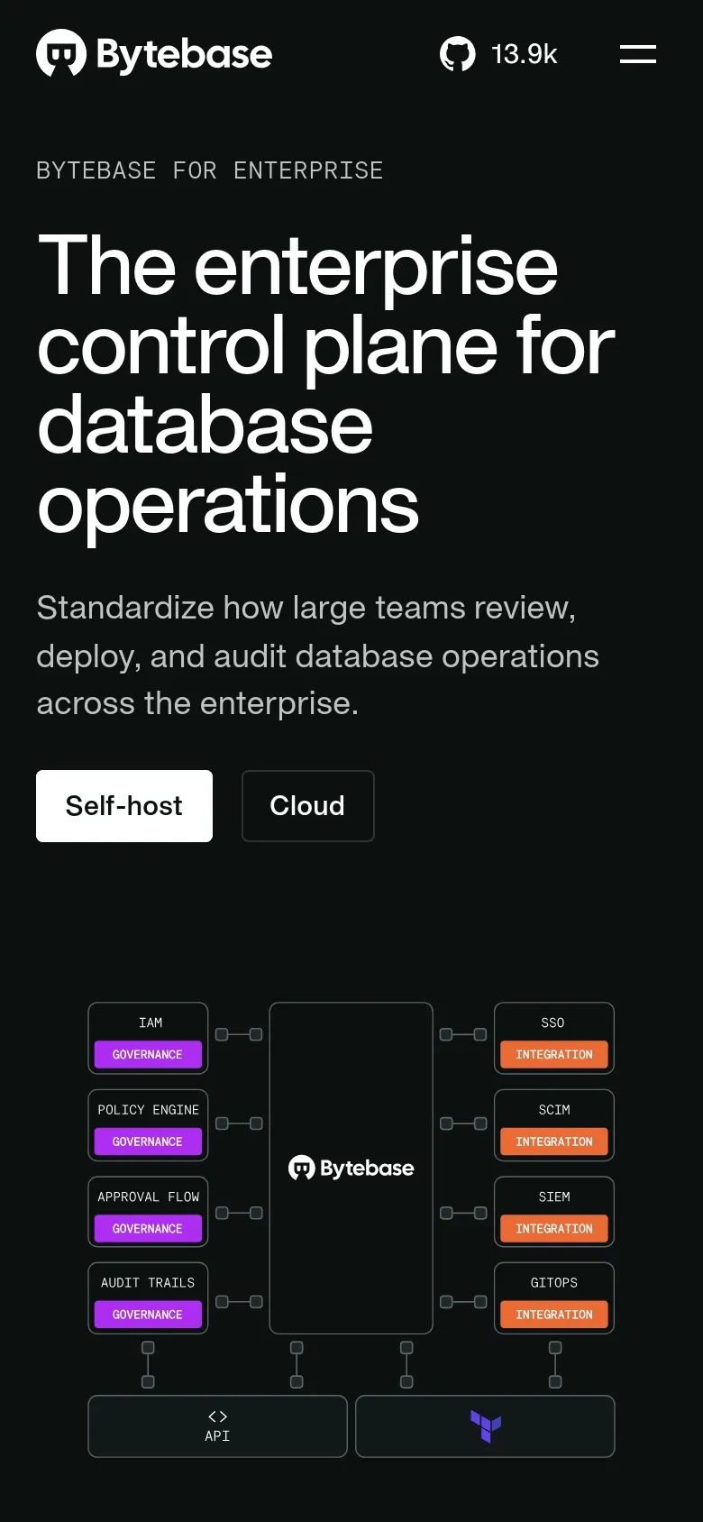The width and height of the screenshot is (703, 1522).
Task: Open the hamburger navigation menu
Action: coord(638,54)
